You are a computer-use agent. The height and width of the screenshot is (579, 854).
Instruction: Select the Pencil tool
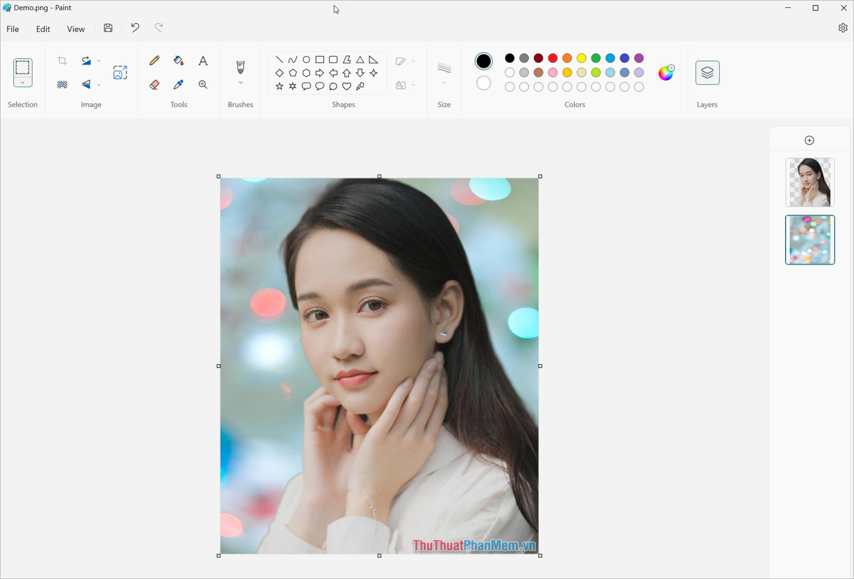click(154, 60)
